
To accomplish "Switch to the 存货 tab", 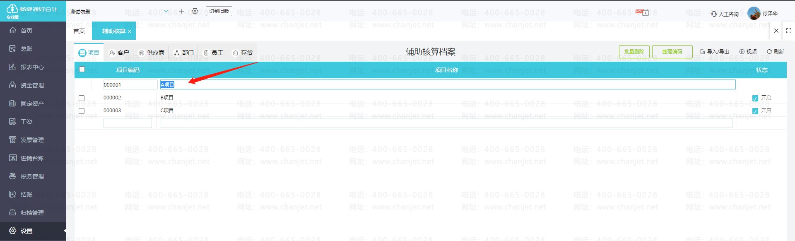I will (243, 53).
